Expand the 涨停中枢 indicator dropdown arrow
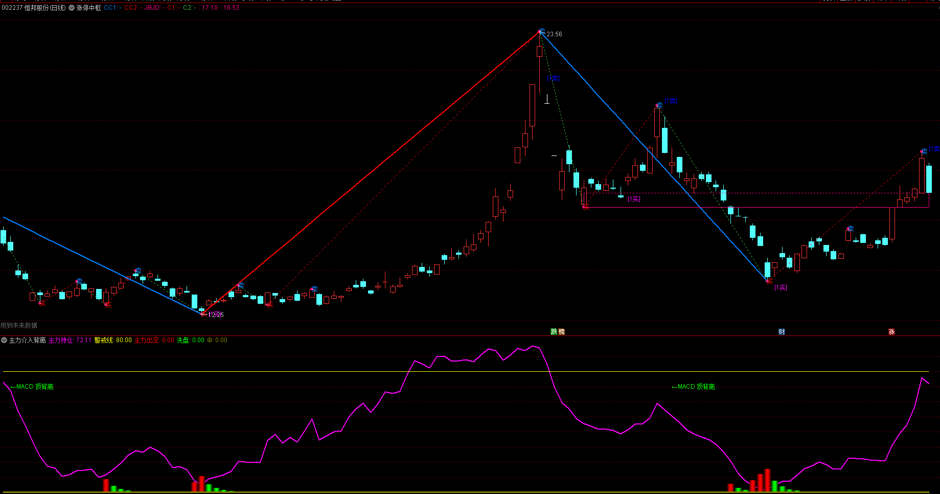Image resolution: width=940 pixels, height=494 pixels. (x=72, y=8)
